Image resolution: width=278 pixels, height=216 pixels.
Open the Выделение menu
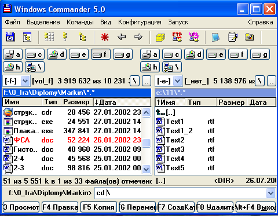(43, 22)
